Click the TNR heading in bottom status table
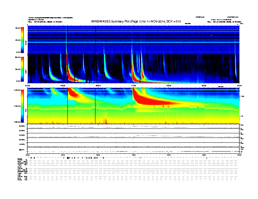This screenshot has width=258, height=199. 19,175
